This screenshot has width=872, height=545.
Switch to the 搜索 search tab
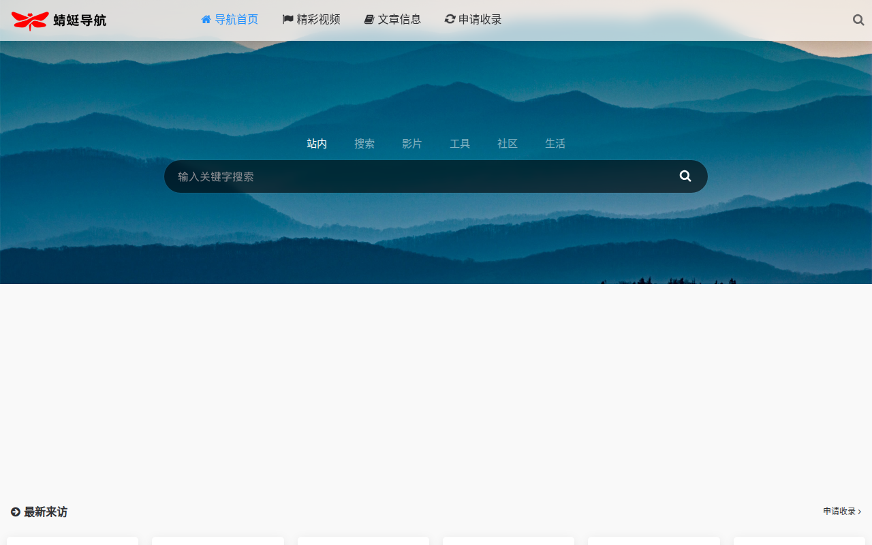click(364, 144)
